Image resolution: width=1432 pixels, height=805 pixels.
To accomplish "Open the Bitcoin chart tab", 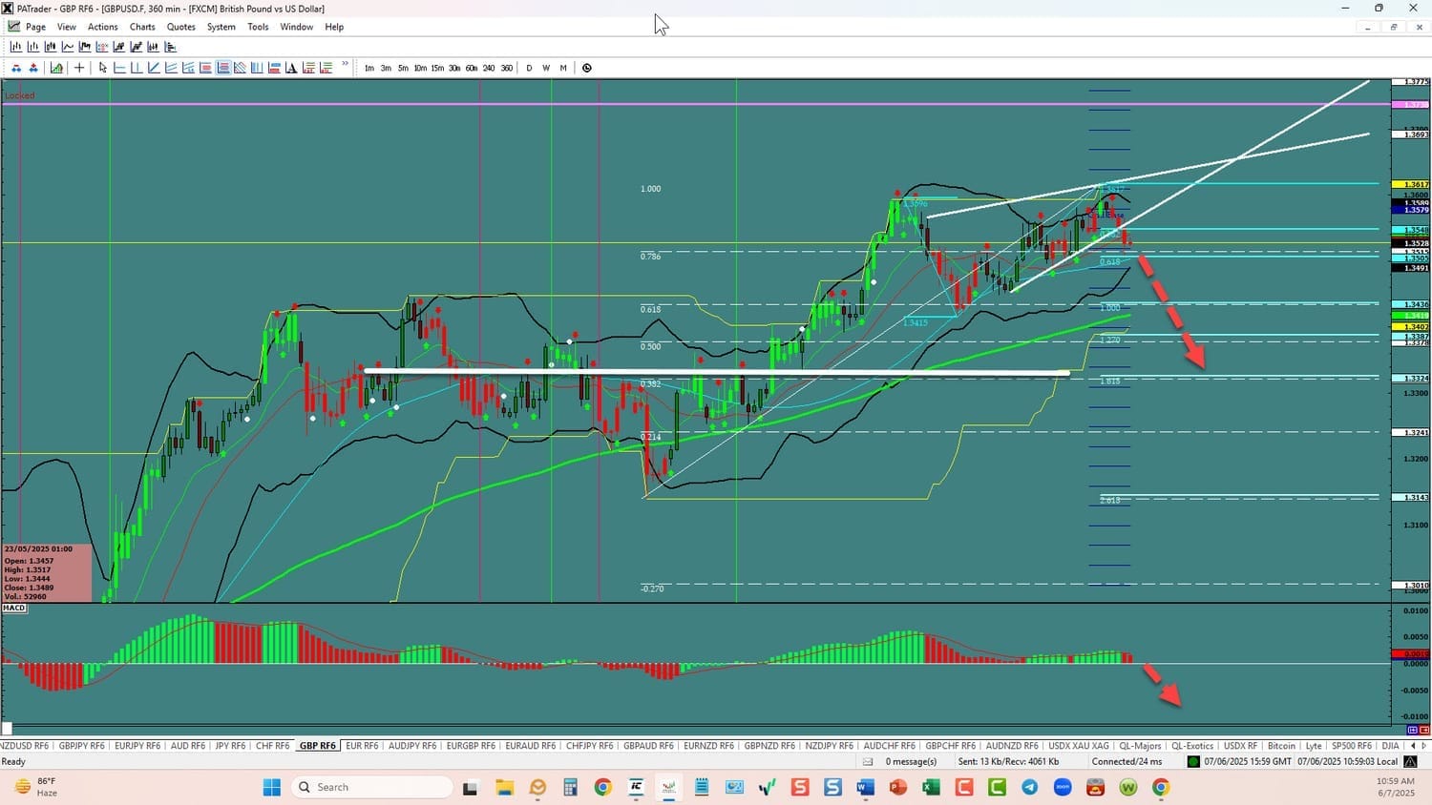I will tap(1281, 746).
